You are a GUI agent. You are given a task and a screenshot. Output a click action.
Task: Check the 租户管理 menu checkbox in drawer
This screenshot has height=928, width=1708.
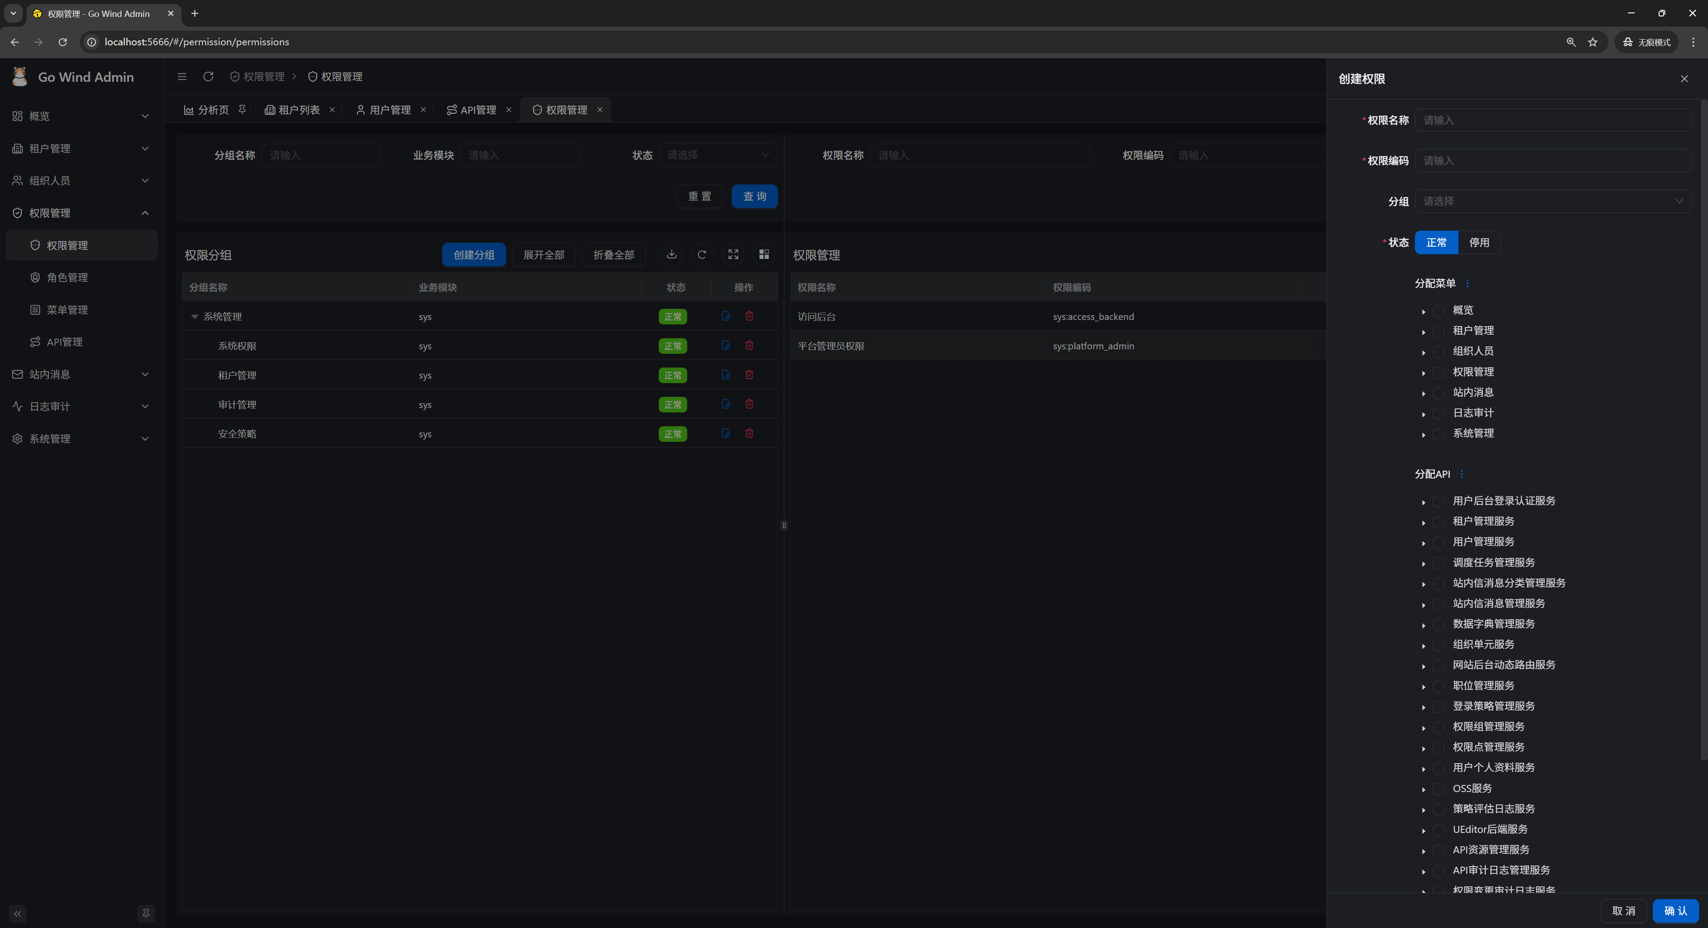(1438, 331)
